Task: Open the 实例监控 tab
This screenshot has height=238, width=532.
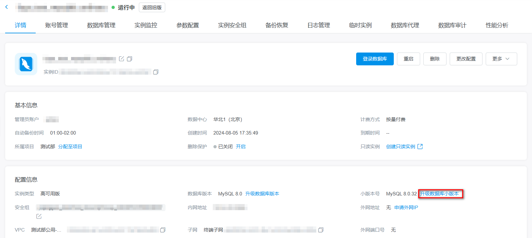Action: (x=146, y=25)
